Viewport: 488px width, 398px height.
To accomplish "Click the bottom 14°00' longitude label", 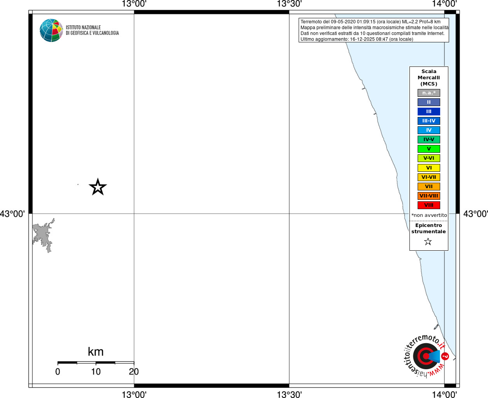I will click(444, 394).
